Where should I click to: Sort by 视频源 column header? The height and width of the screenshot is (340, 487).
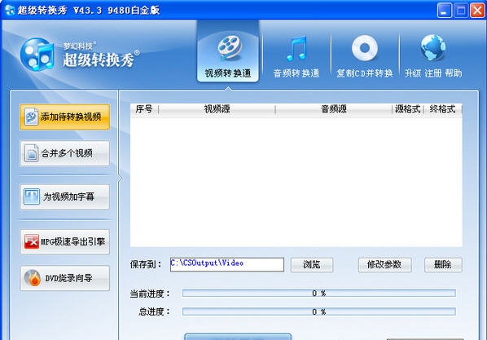(x=217, y=109)
